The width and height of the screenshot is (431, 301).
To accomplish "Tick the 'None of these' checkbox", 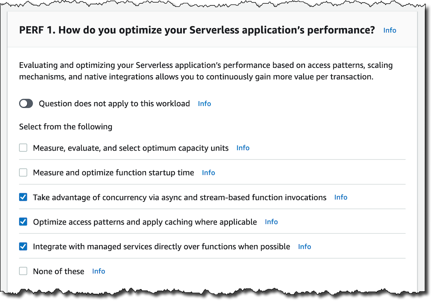I will point(23,272).
